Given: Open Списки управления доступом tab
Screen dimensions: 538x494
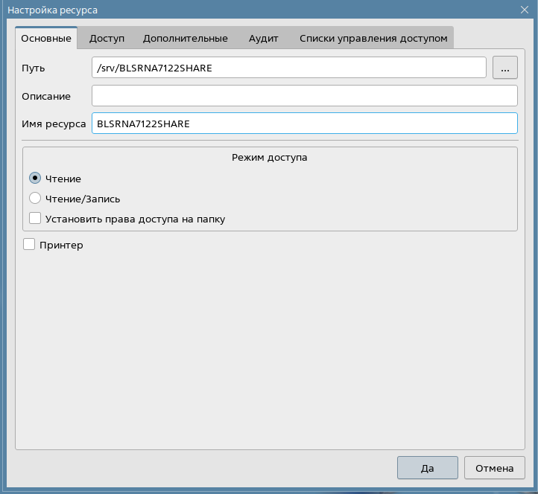Looking at the screenshot, I should pyautogui.click(x=373, y=38).
